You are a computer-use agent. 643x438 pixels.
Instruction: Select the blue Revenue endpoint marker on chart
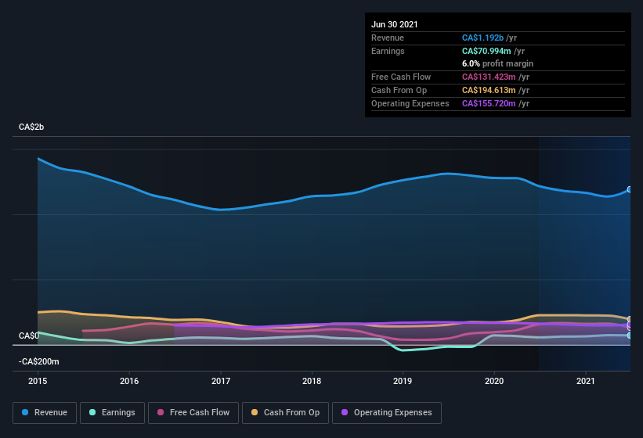click(630, 189)
